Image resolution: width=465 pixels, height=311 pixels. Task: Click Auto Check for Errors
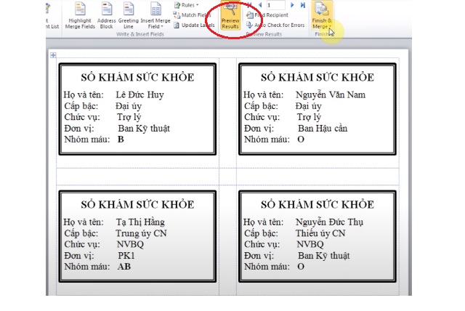[275, 25]
